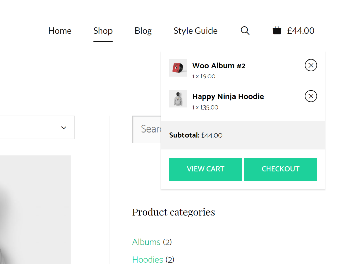
Task: Expand the product sorting dropdown
Action: [x=64, y=127]
